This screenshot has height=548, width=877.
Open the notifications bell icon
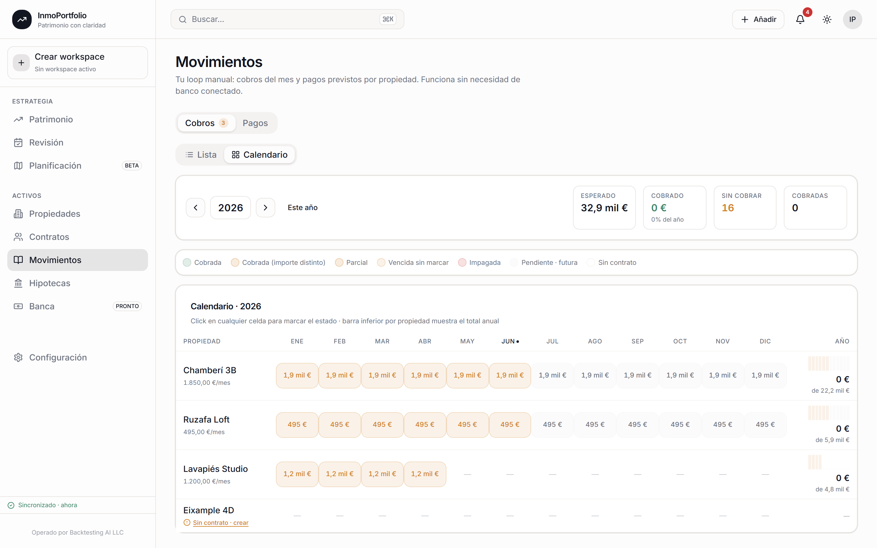click(x=800, y=19)
